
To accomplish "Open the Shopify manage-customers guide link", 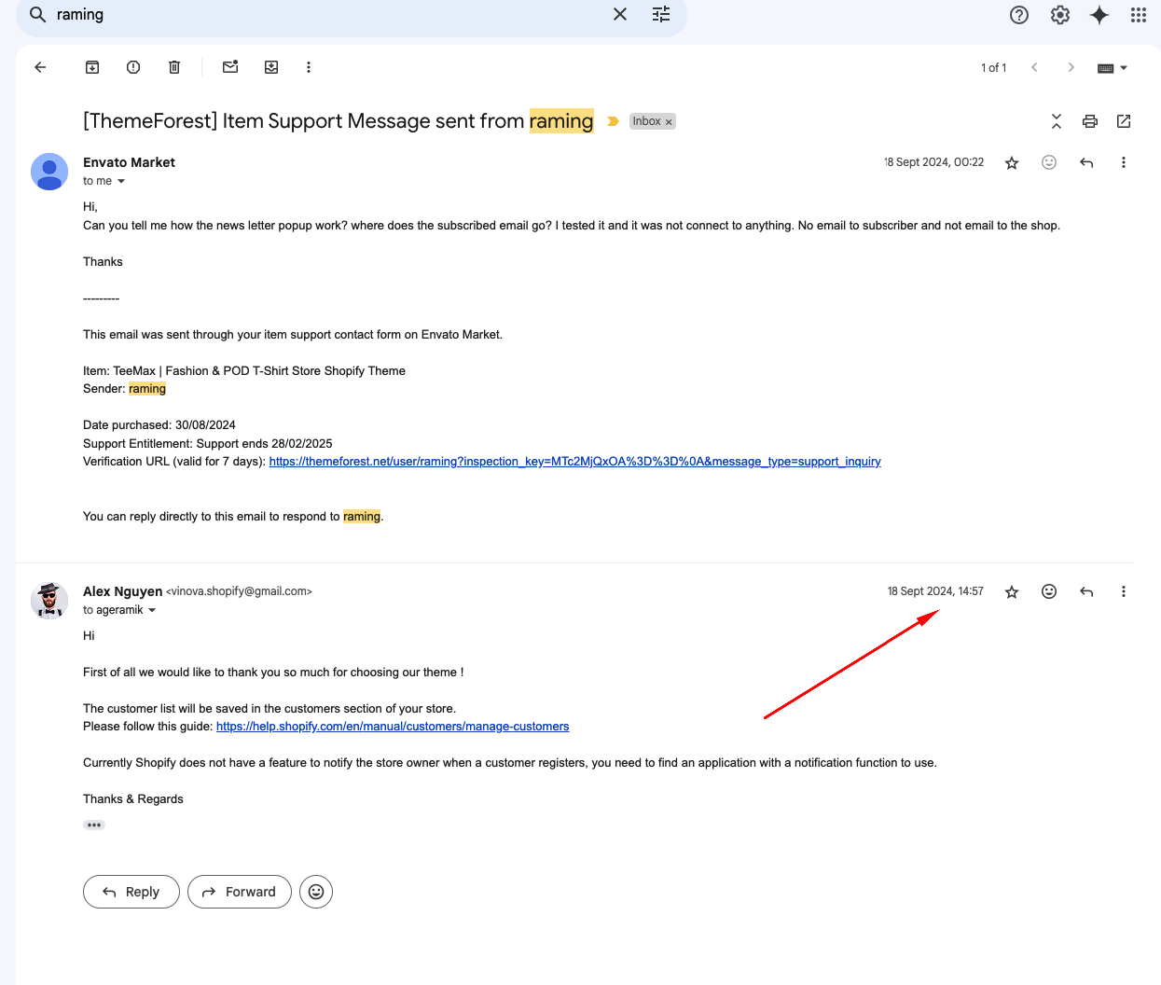I will [393, 727].
